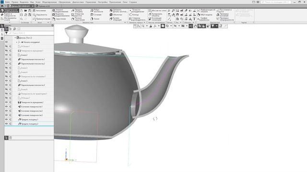Click the Сечение section tool
The height and width of the screenshot is (172, 307).
click(x=96, y=15)
